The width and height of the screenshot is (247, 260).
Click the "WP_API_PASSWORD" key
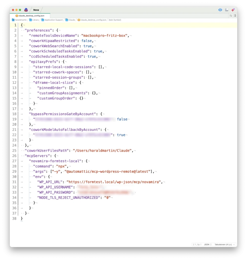[55, 192]
